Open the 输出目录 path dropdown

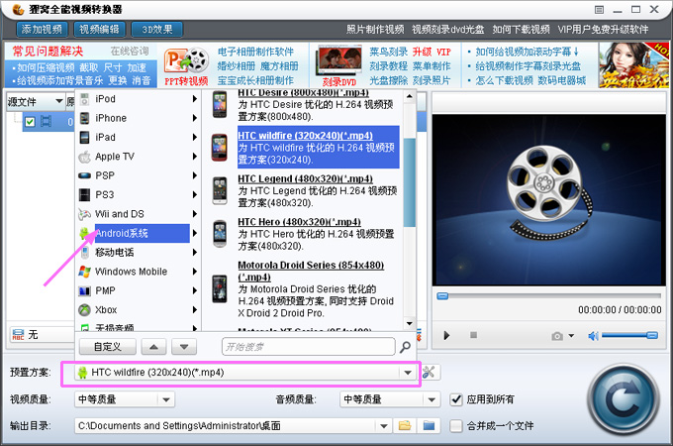tap(384, 426)
